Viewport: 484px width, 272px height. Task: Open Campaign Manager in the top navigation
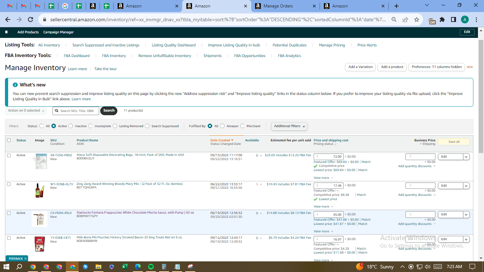(x=58, y=32)
